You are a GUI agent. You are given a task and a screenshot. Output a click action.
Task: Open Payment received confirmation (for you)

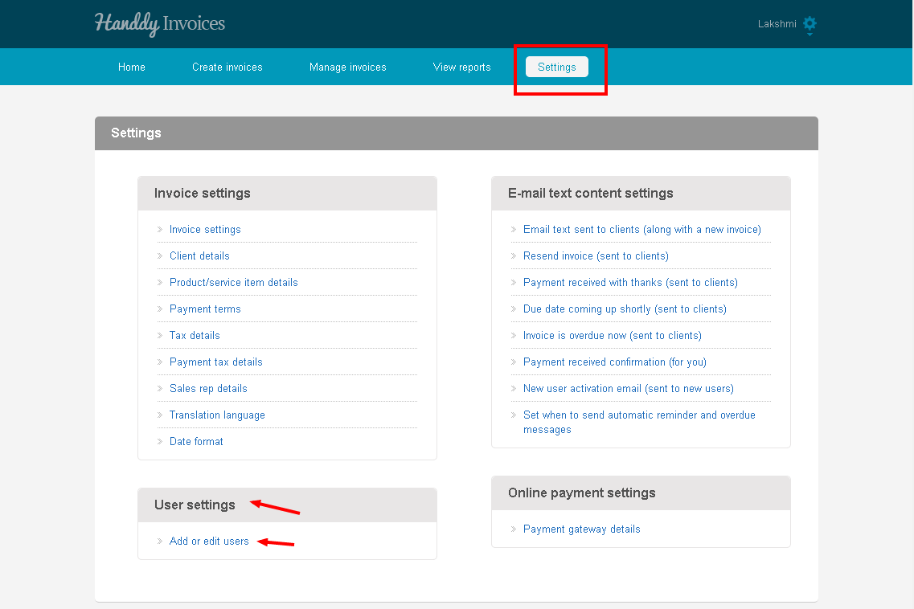click(x=615, y=362)
